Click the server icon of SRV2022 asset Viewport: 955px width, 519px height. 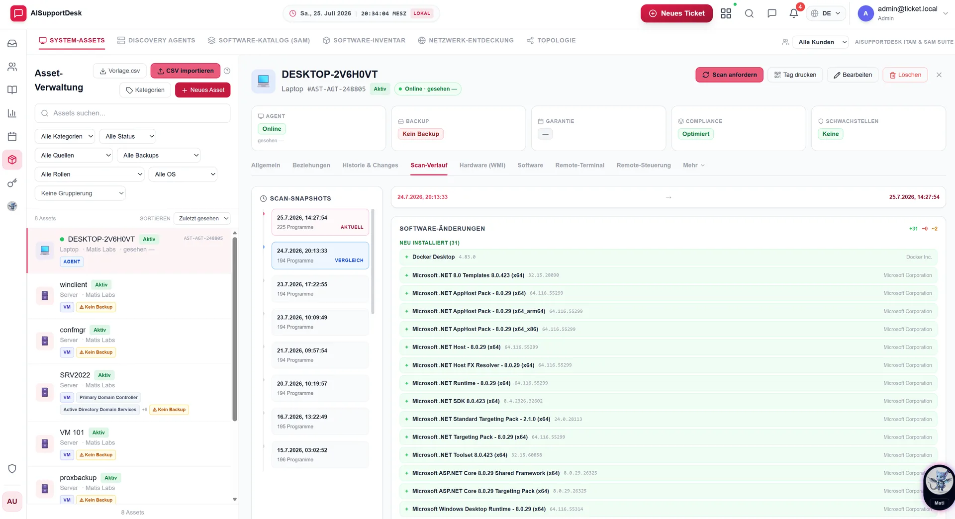[x=45, y=392]
